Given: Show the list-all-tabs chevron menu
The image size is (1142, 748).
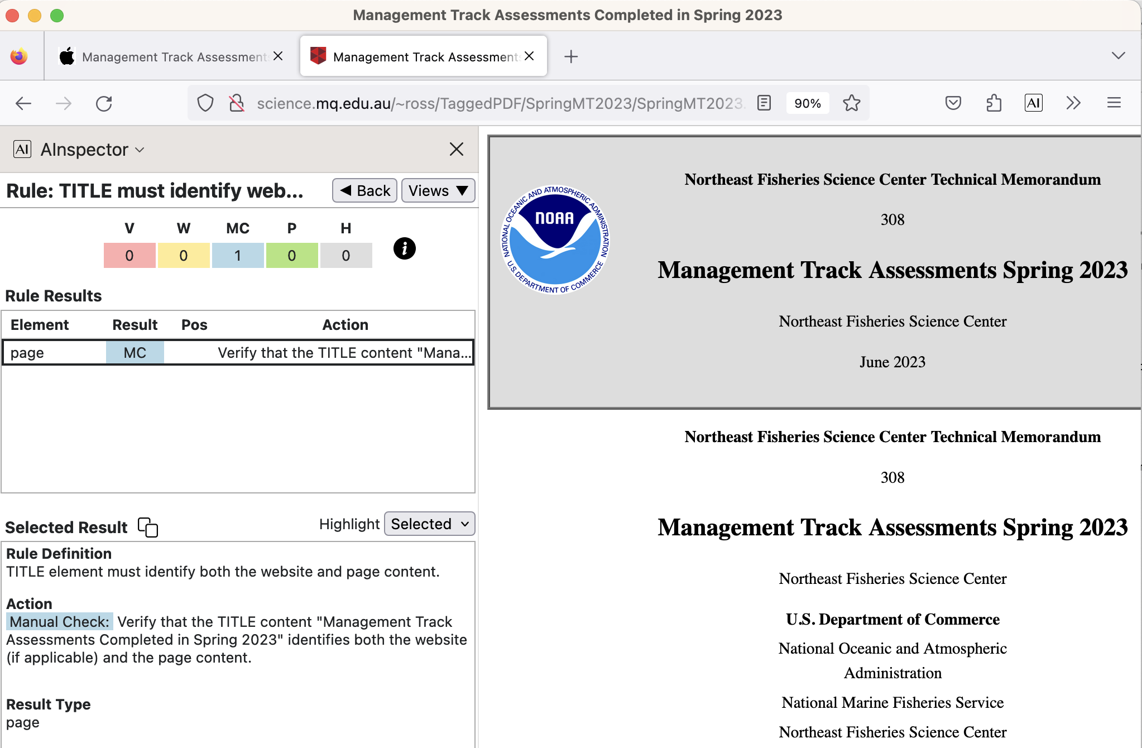Looking at the screenshot, I should point(1118,56).
